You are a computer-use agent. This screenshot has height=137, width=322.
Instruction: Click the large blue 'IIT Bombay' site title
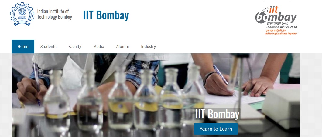coord(106,15)
